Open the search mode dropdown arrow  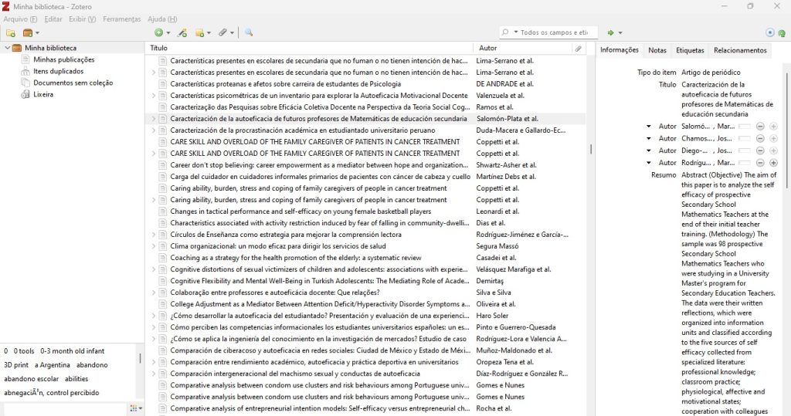point(516,32)
